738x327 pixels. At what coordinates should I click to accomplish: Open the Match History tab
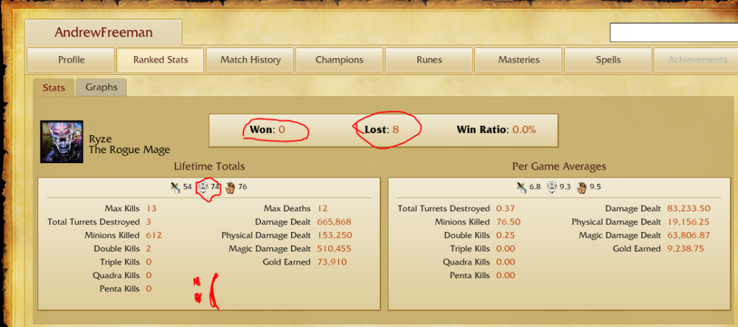tap(250, 60)
